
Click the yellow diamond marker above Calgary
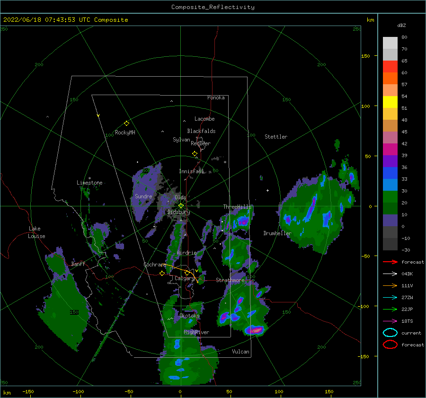pos(187,273)
